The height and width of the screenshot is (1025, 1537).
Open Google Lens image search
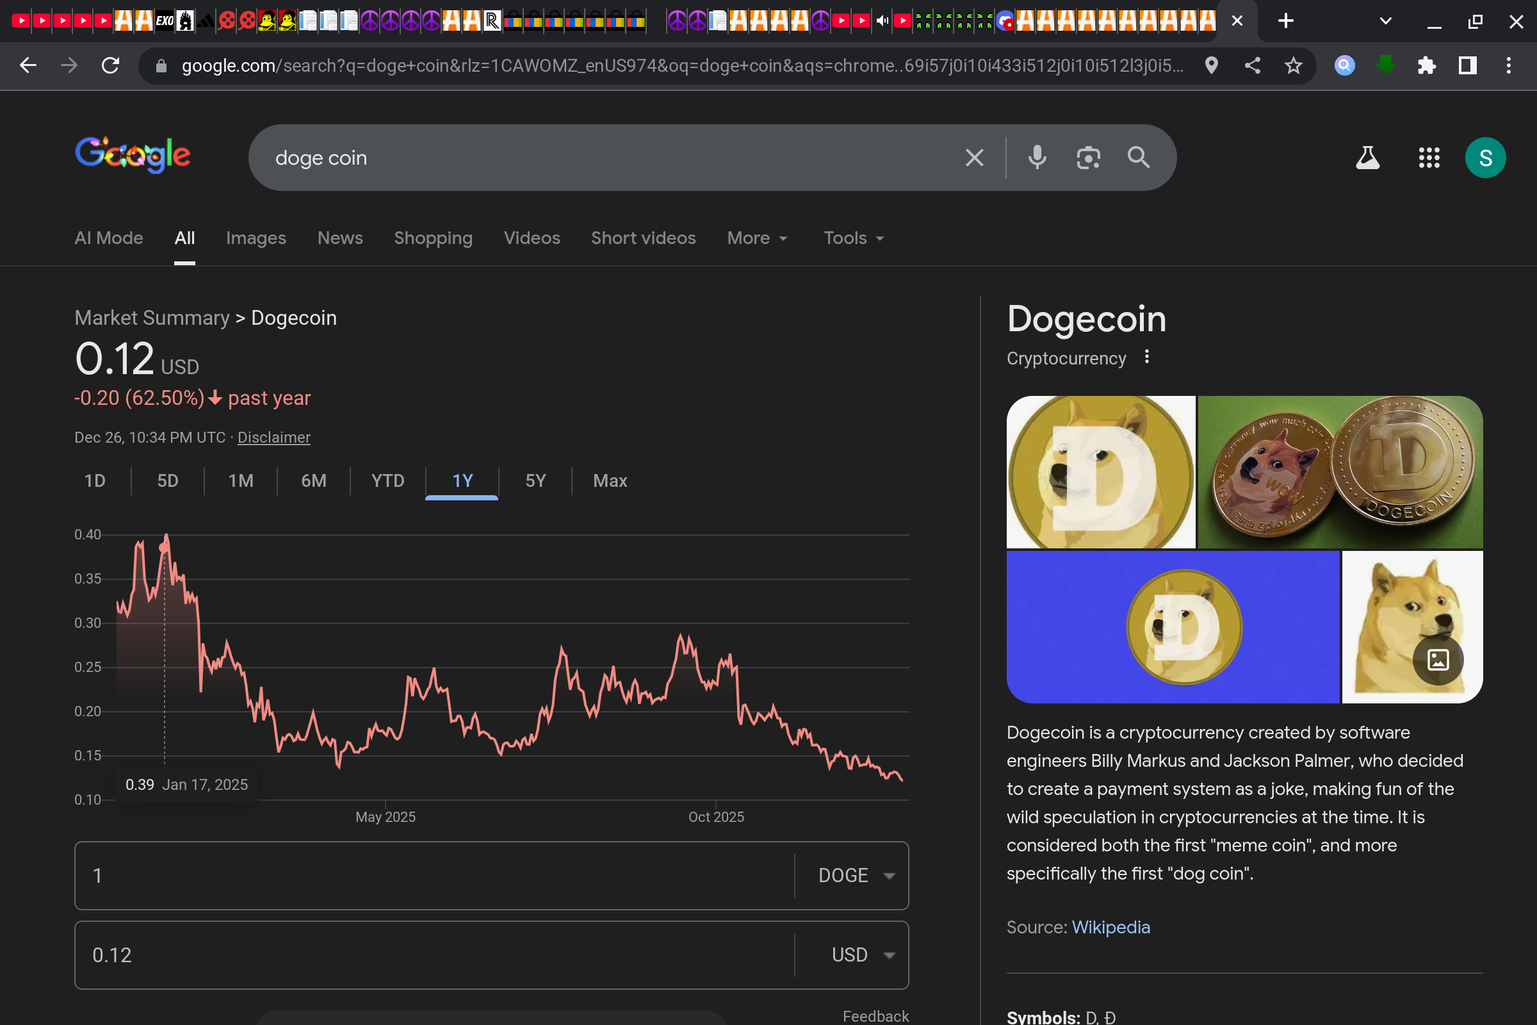[x=1088, y=158]
